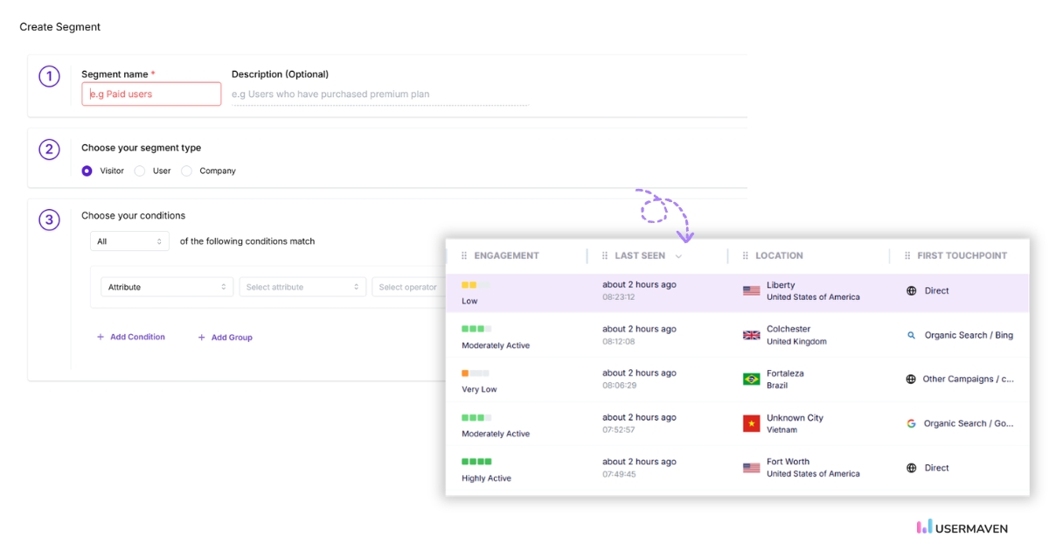Viewport: 1049px width, 551px height.
Task: Open the All conditions match dropdown
Action: pyautogui.click(x=129, y=241)
